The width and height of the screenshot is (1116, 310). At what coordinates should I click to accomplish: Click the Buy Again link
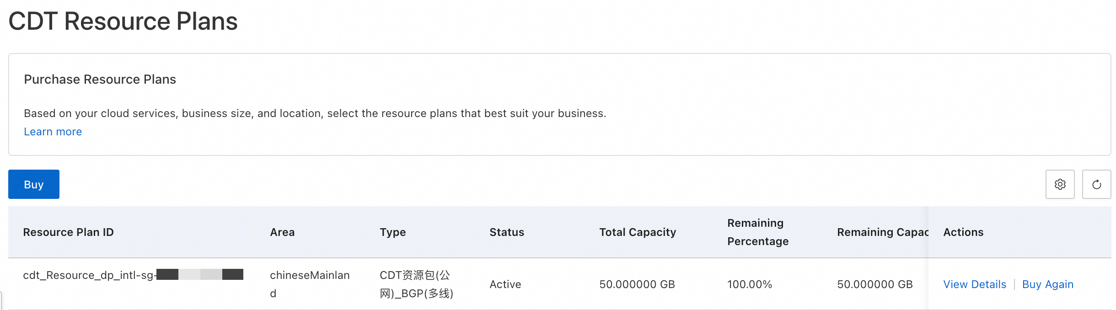tap(1047, 284)
